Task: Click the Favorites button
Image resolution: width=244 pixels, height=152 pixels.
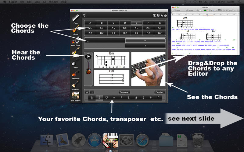Action: click(159, 92)
